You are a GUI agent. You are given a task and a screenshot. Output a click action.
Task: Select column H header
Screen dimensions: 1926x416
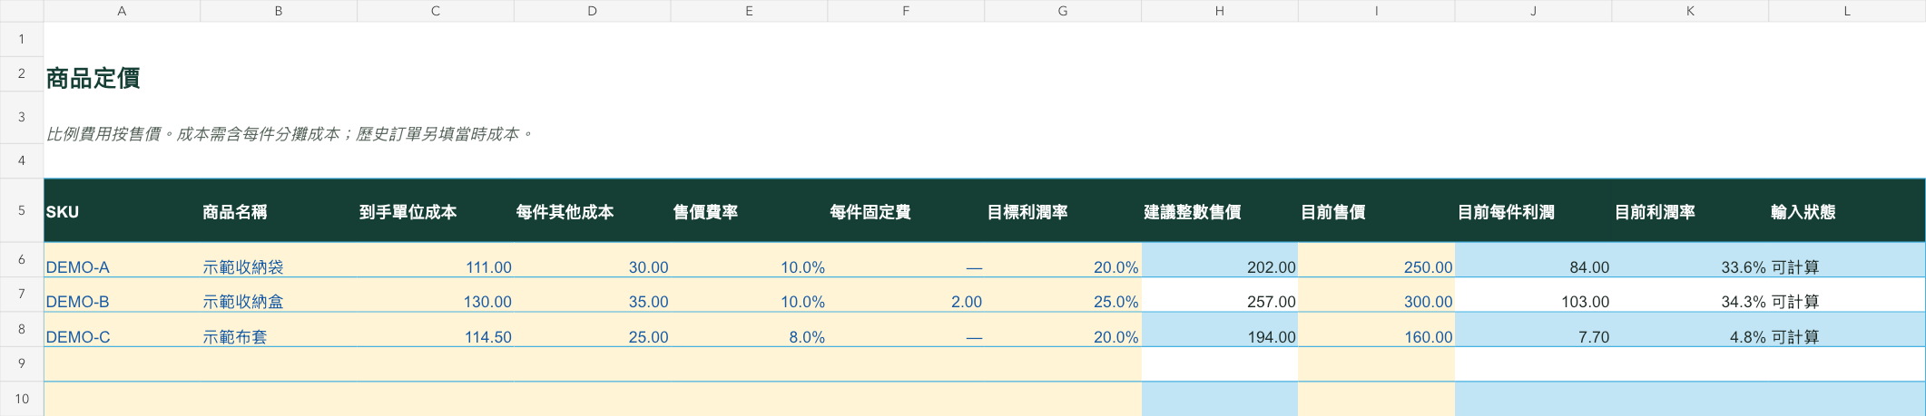(x=1220, y=11)
